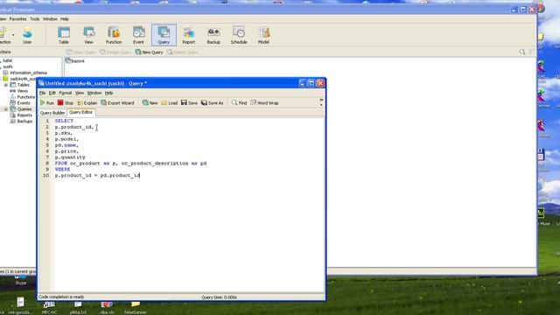Stop query execution with the Stop button
Viewport: 560px width, 315px height.
pyautogui.click(x=66, y=103)
